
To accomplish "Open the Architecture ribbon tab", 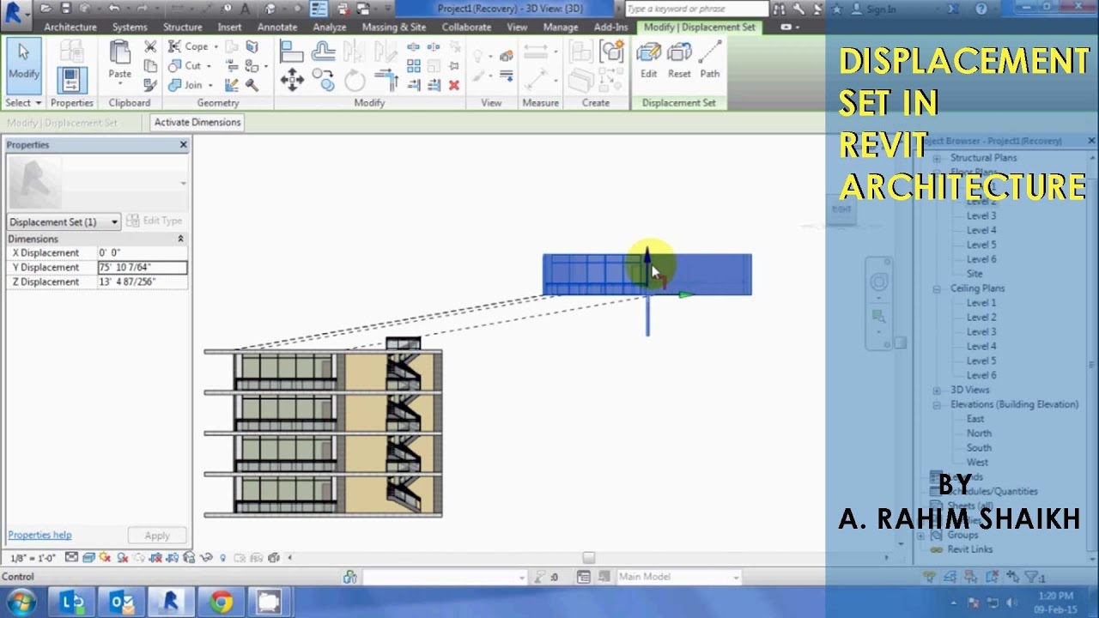I will click(x=70, y=27).
